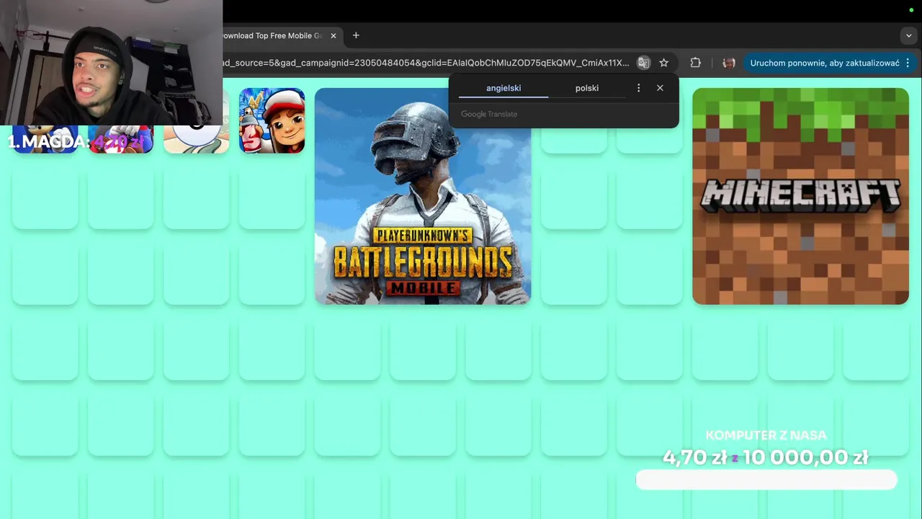This screenshot has height=519, width=922.
Task: Click the donation goal progress bar
Action: [x=766, y=480]
